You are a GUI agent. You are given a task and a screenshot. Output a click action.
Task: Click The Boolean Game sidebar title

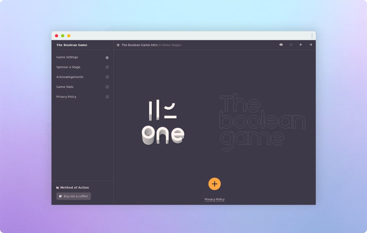coord(72,45)
